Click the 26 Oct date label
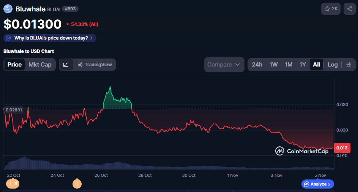358x192 pixels. pyautogui.click(x=101, y=175)
